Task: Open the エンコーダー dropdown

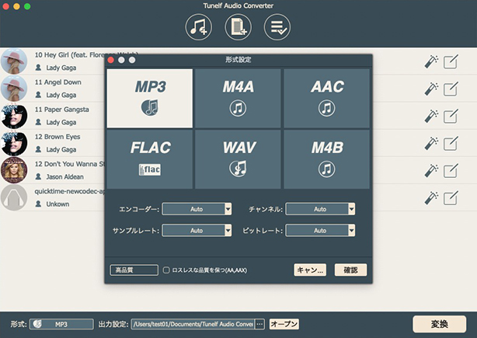Action: pos(197,209)
